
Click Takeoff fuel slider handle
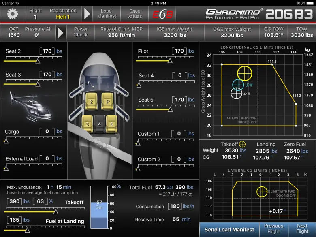tap(56, 211)
